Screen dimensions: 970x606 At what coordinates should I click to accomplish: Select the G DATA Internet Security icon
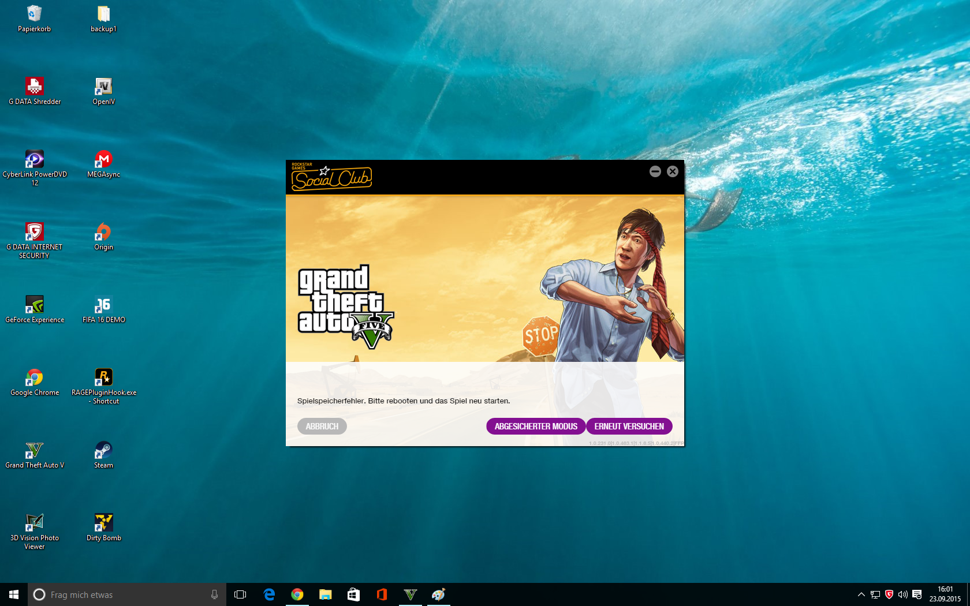tap(35, 241)
